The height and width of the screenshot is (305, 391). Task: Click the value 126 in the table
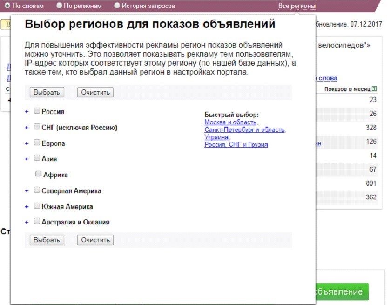(371, 142)
